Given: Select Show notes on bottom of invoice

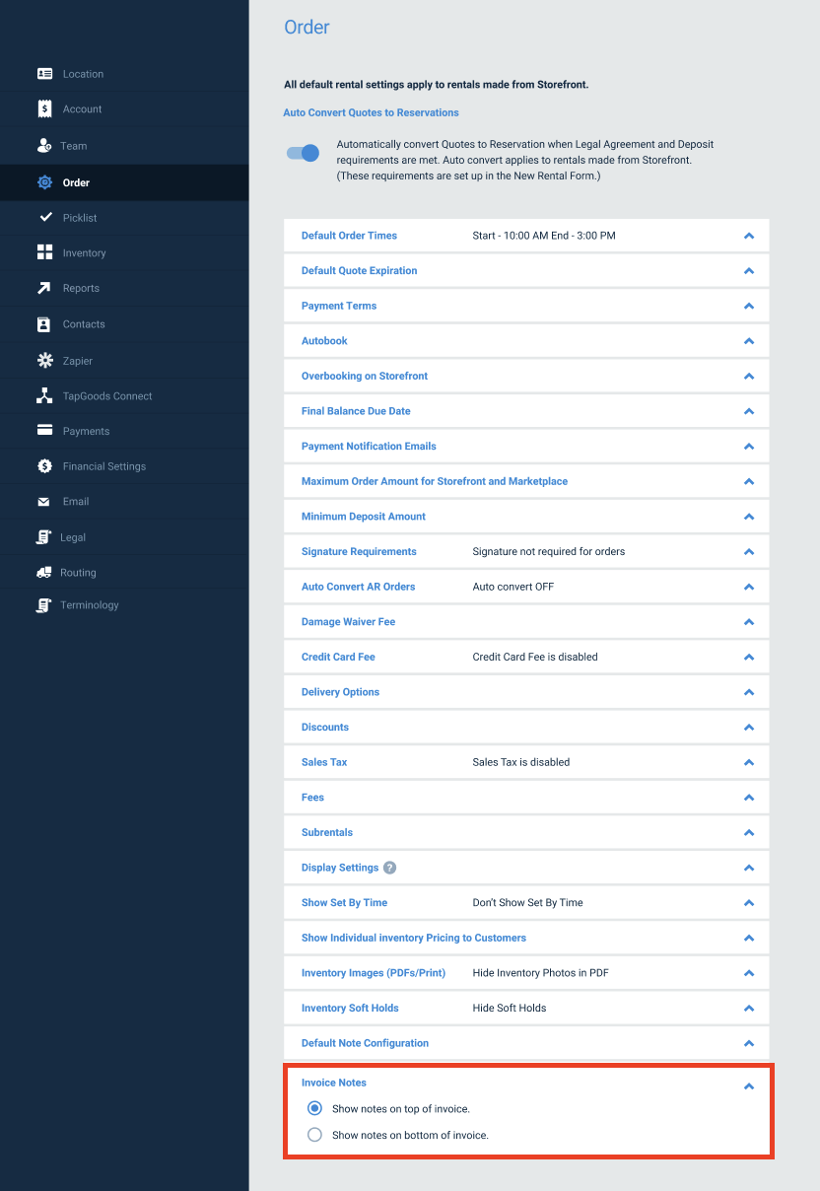Looking at the screenshot, I should (x=314, y=1135).
